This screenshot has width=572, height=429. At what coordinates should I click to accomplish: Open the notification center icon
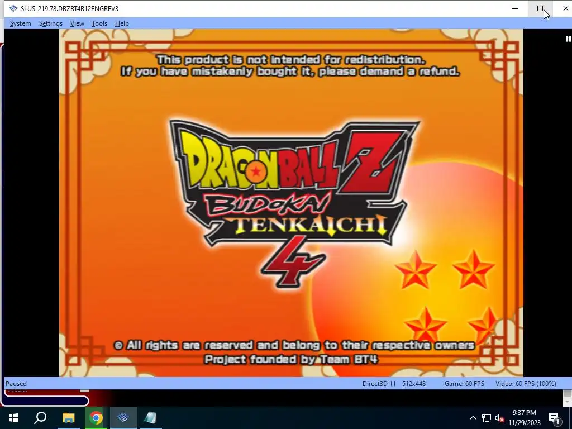coord(555,418)
